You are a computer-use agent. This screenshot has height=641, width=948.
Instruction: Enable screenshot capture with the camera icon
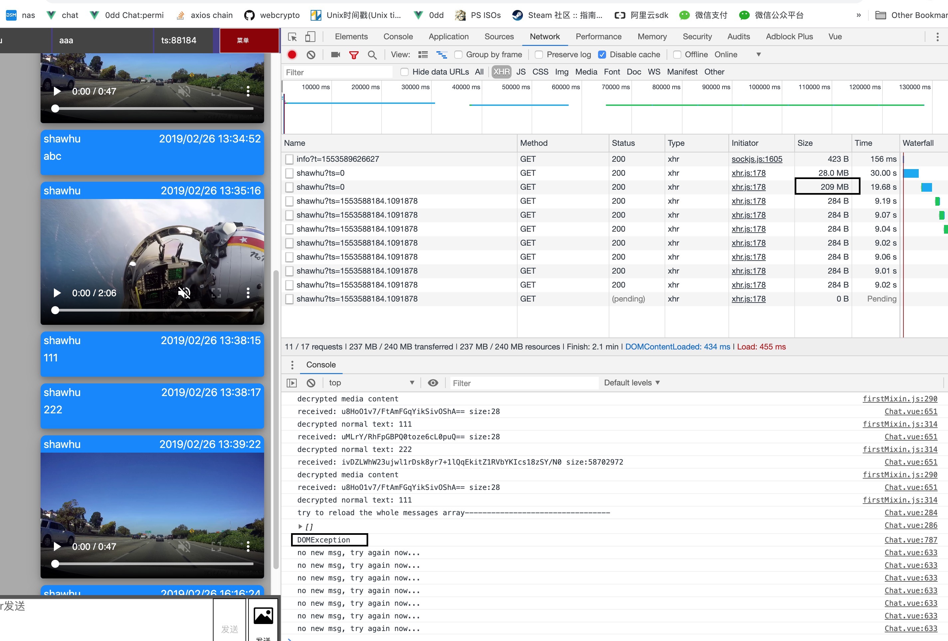(x=335, y=54)
